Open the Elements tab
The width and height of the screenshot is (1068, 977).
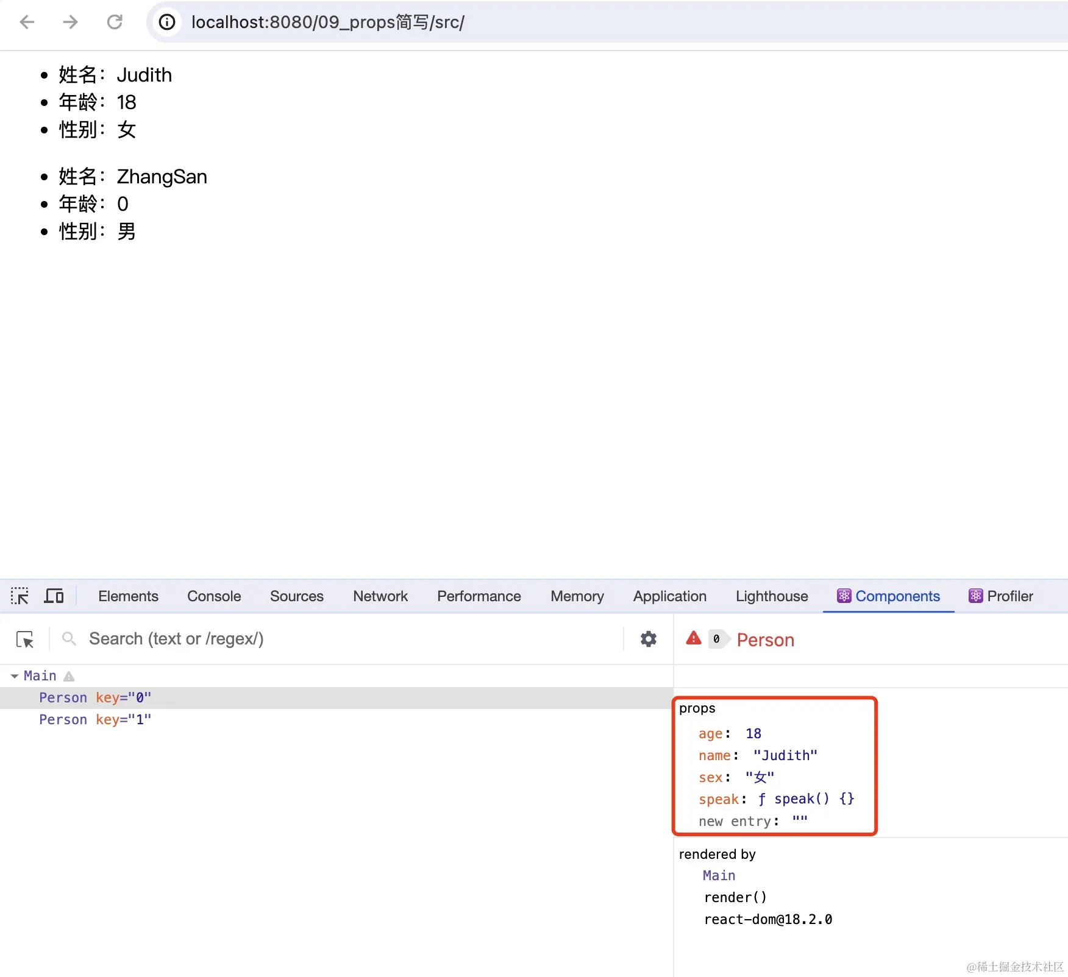(128, 596)
